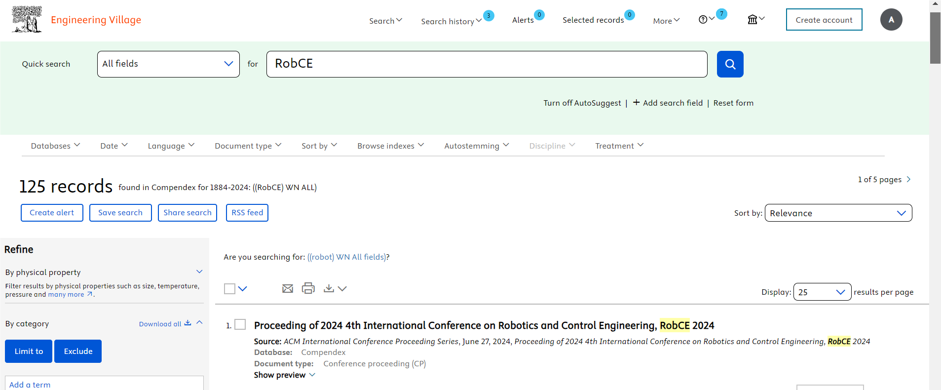
Task: Open the Databases filter menu
Action: click(x=55, y=146)
